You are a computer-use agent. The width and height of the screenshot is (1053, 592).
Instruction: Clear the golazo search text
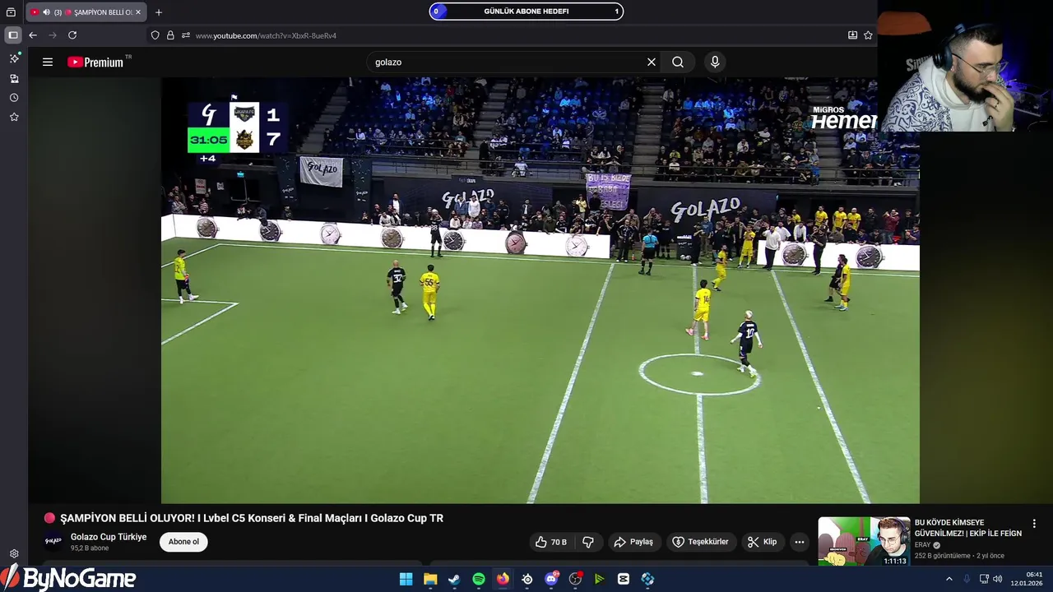pyautogui.click(x=651, y=62)
